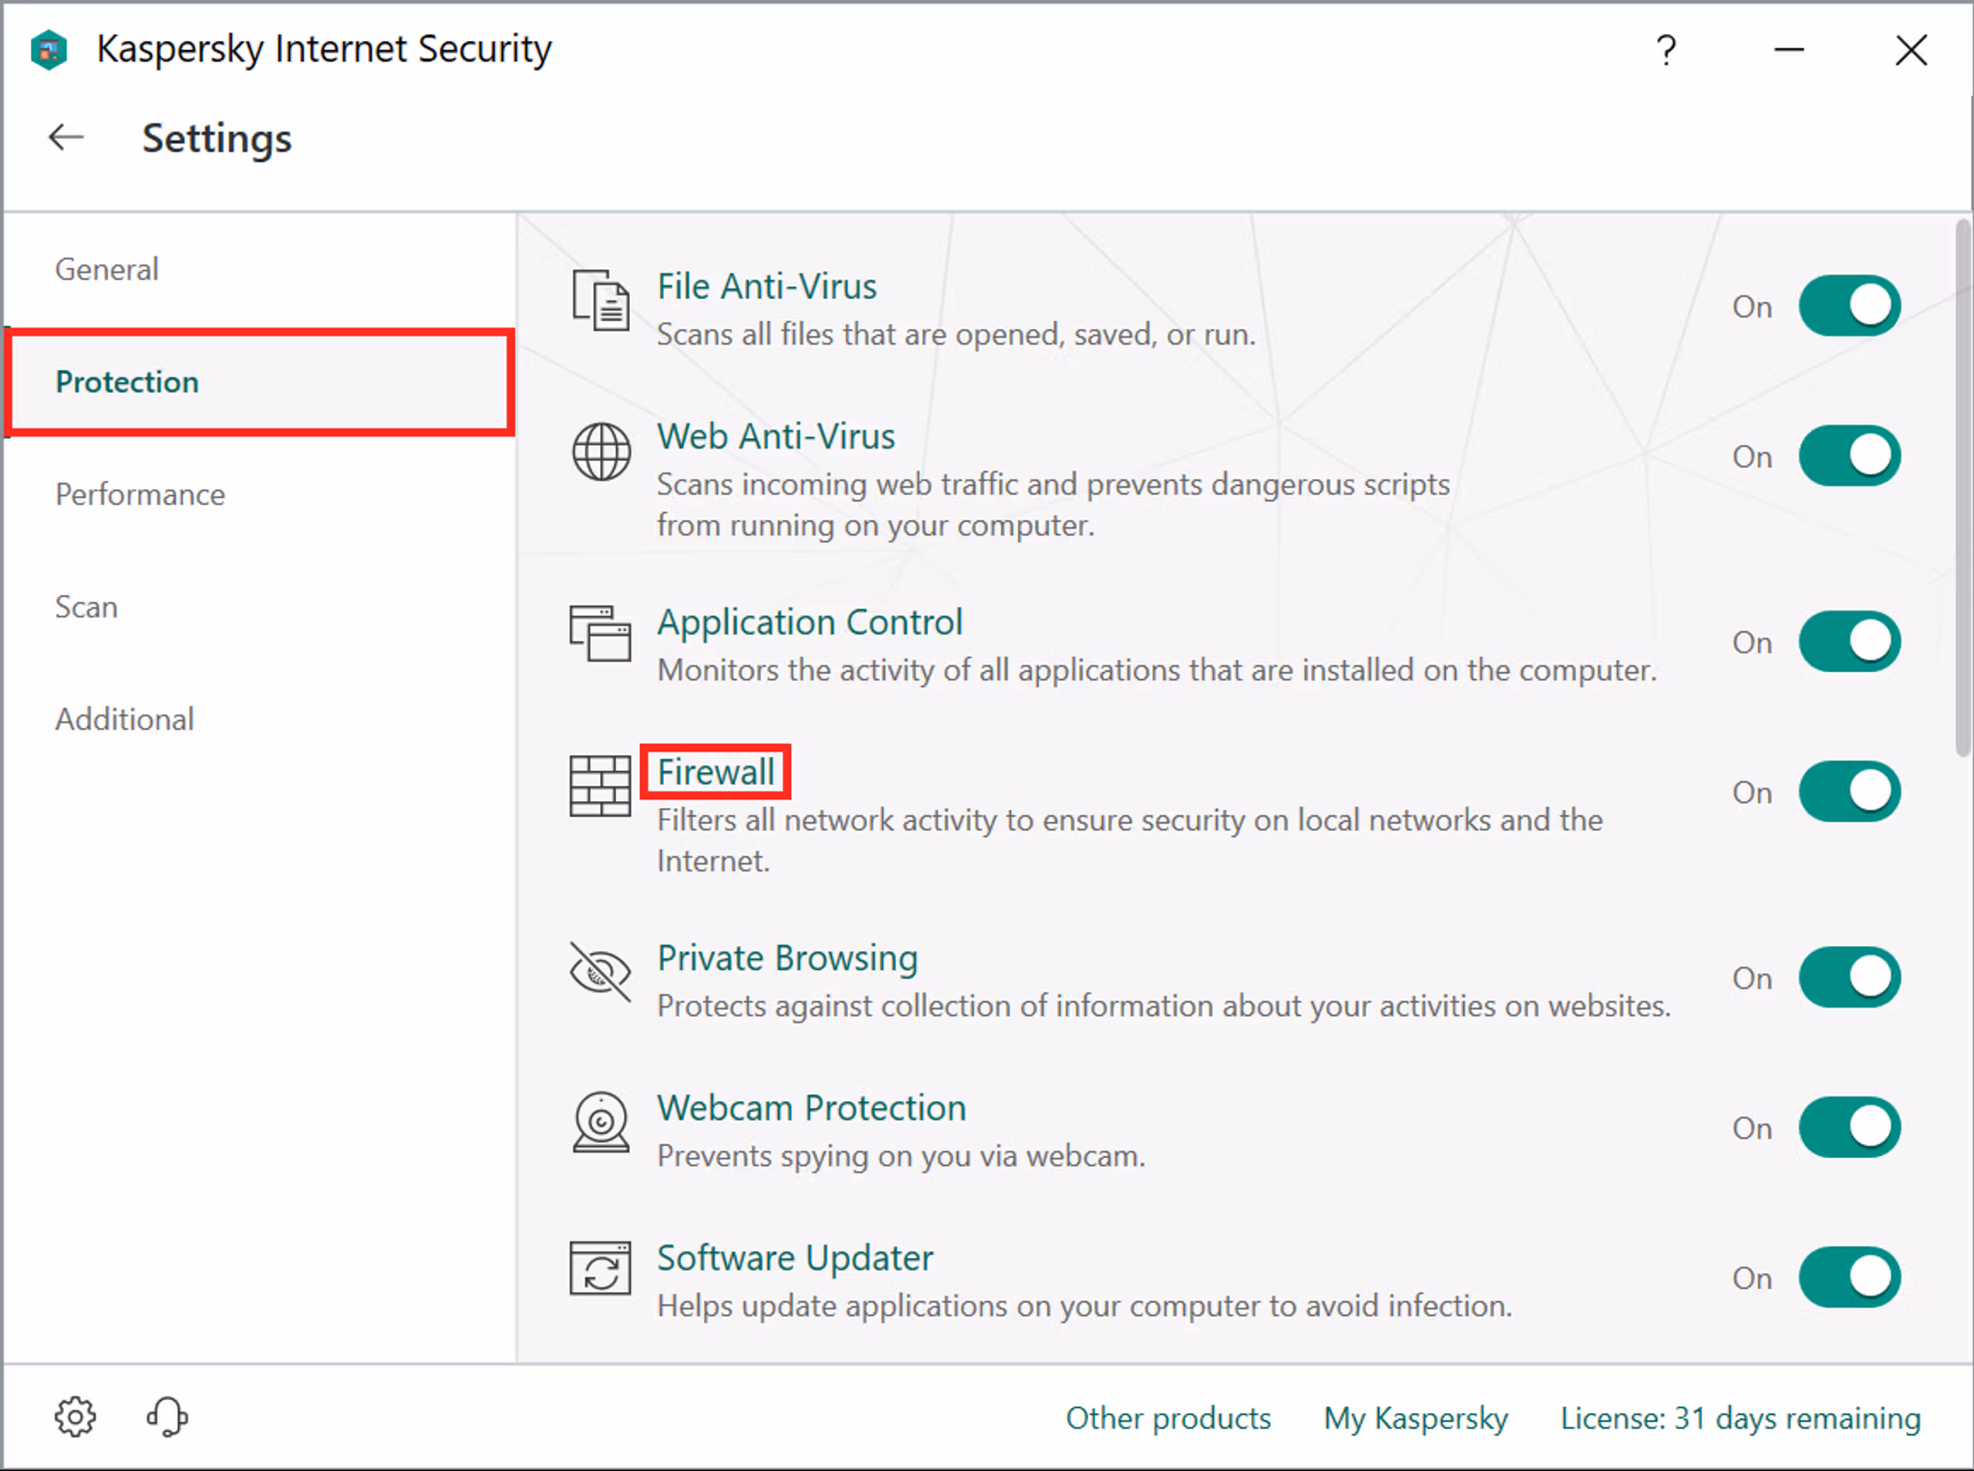
Task: Disable the Firewall toggle switch
Action: 1849,792
